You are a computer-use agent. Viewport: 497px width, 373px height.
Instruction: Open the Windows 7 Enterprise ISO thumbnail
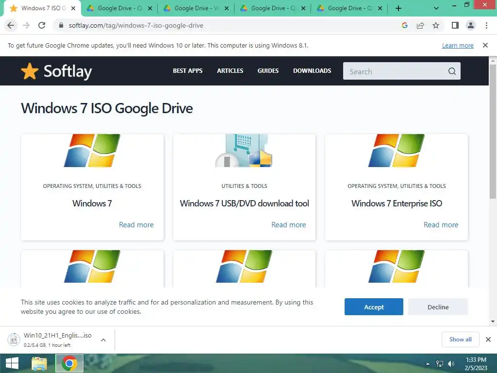click(397, 151)
